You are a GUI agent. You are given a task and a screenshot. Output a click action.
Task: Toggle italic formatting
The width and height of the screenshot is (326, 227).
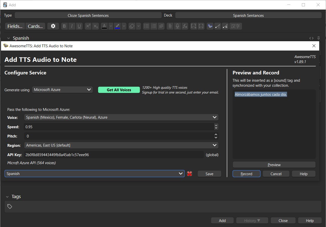(x=72, y=26)
